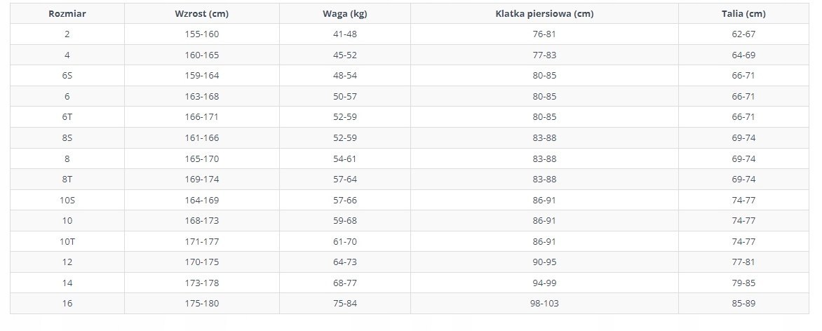Select the waist value 62-67
The width and height of the screenshot is (822, 331).
(743, 34)
